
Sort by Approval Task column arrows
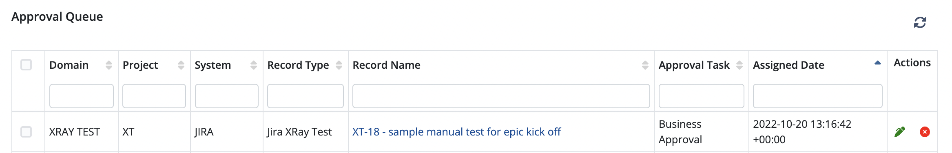tap(739, 65)
